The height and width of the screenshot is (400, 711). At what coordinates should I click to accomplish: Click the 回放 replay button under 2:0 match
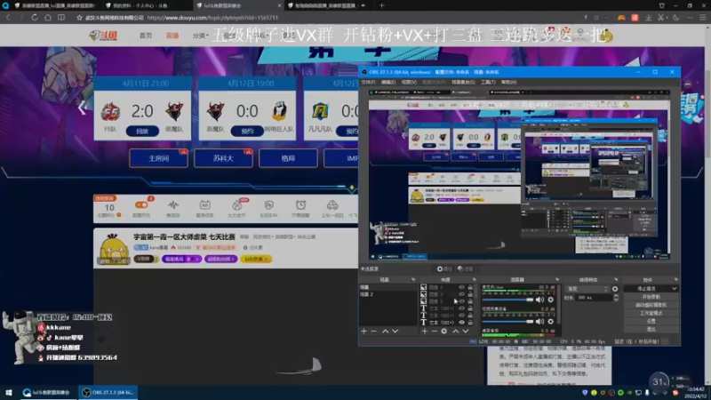[x=142, y=131]
